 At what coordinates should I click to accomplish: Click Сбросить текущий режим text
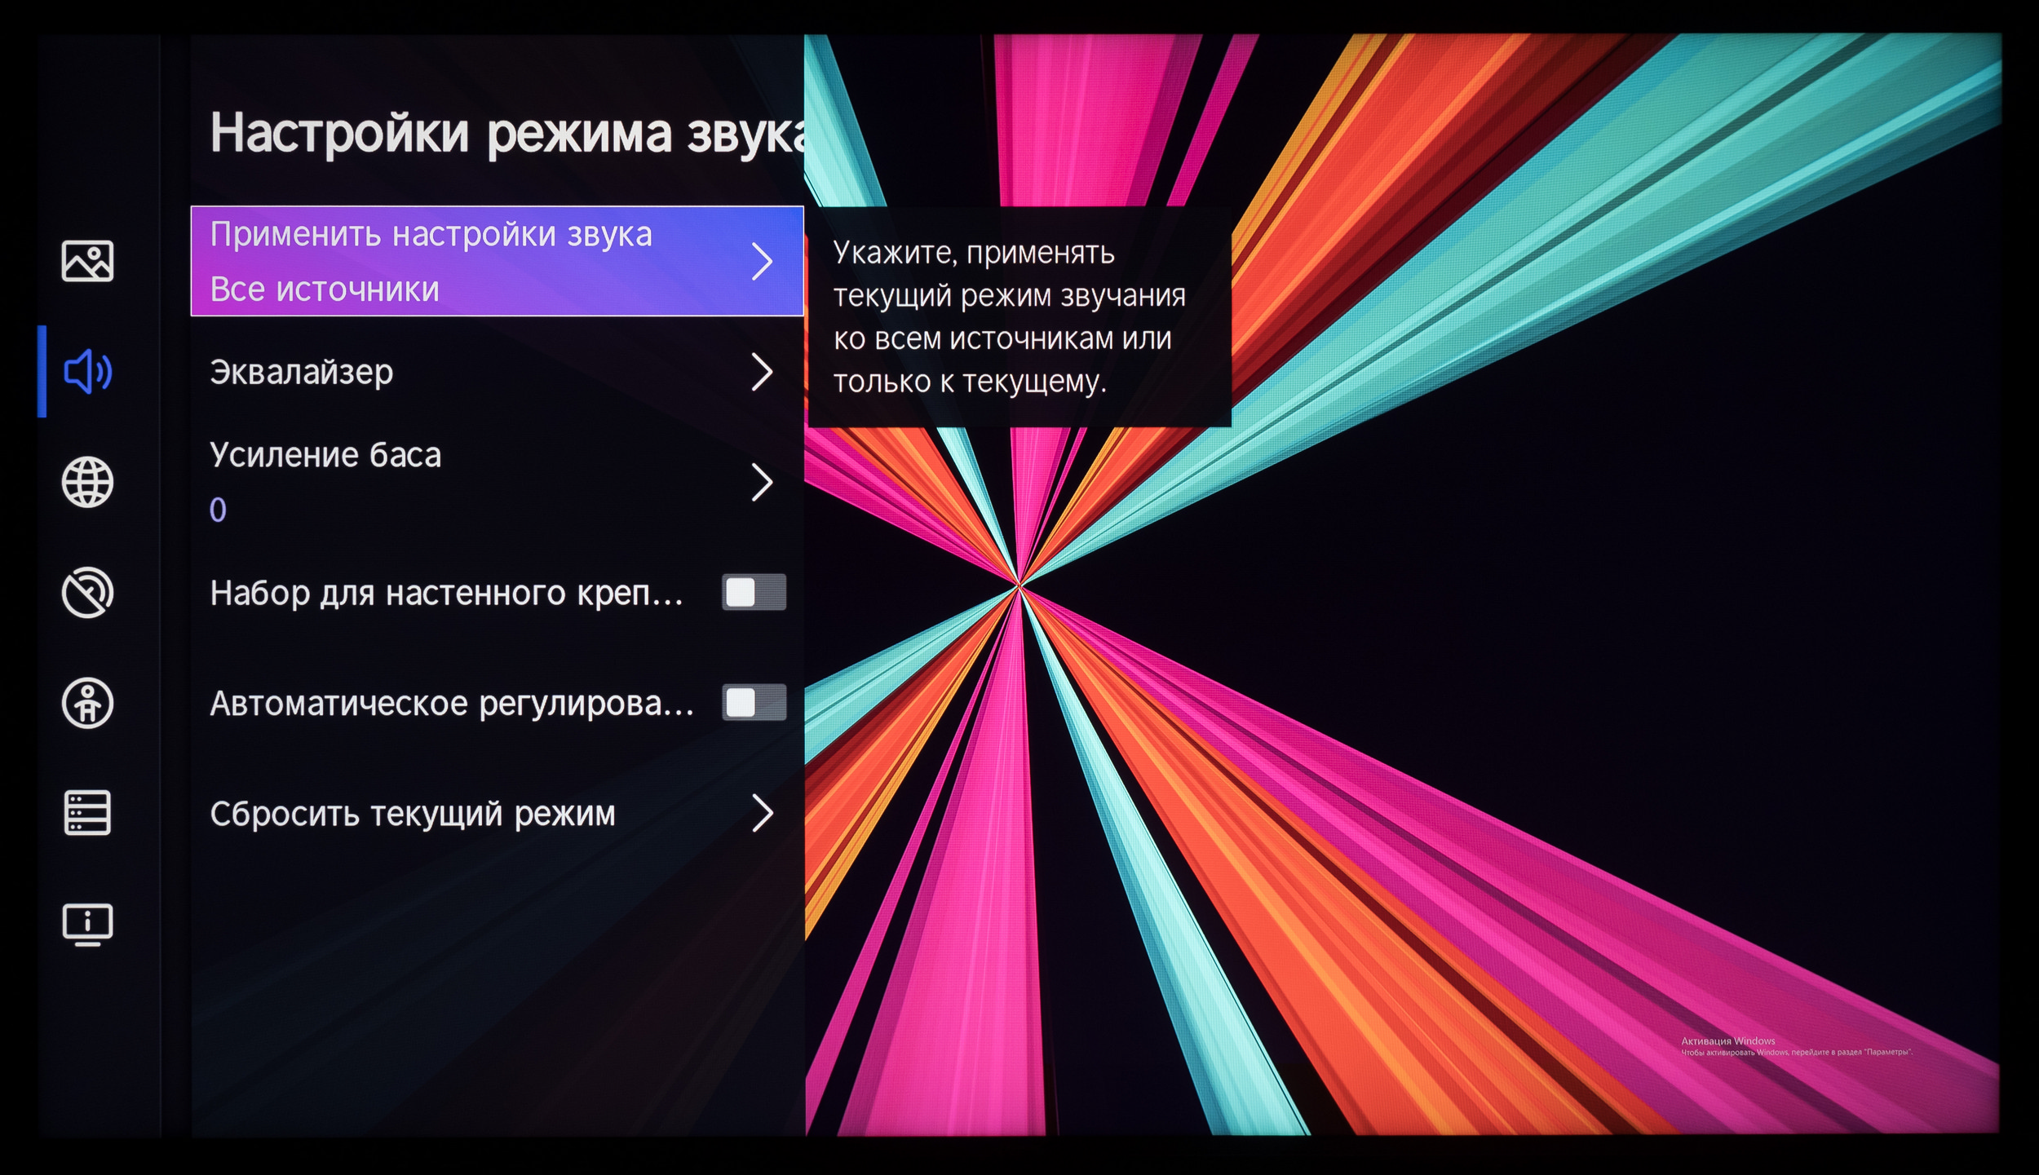[412, 814]
